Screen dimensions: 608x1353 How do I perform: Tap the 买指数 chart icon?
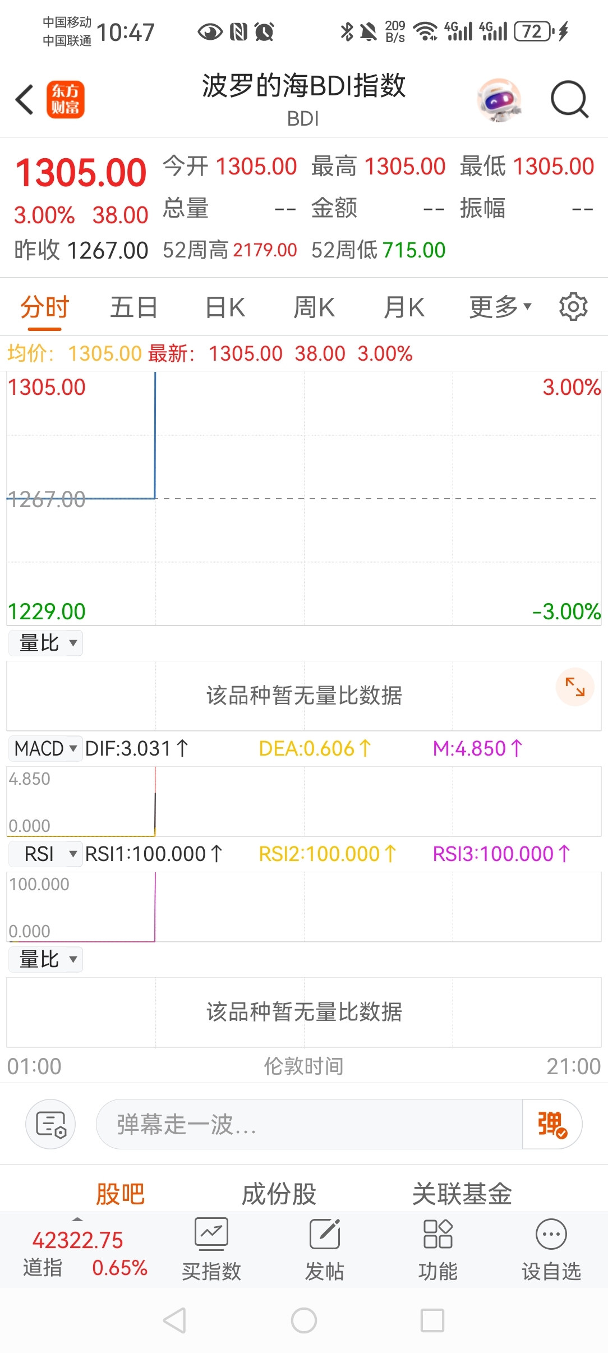point(211,1234)
